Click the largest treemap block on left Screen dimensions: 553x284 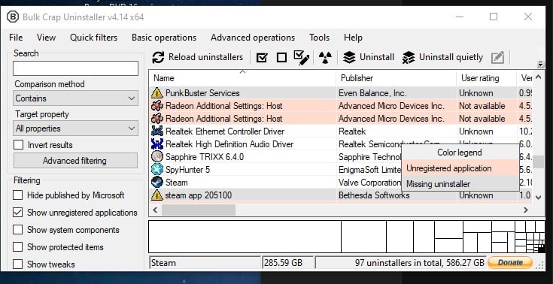[245, 237]
